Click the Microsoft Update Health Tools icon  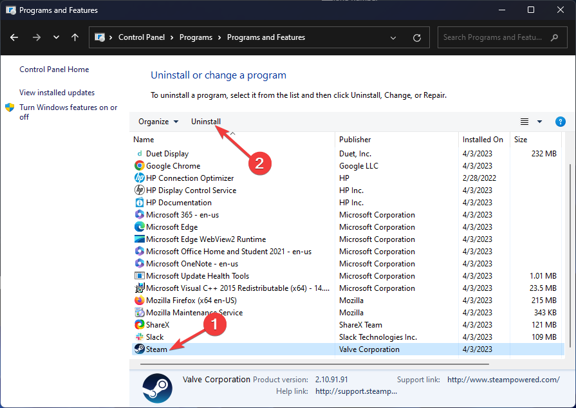click(x=139, y=276)
